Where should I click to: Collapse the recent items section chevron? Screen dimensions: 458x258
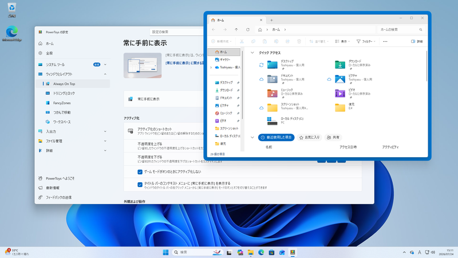click(x=252, y=138)
